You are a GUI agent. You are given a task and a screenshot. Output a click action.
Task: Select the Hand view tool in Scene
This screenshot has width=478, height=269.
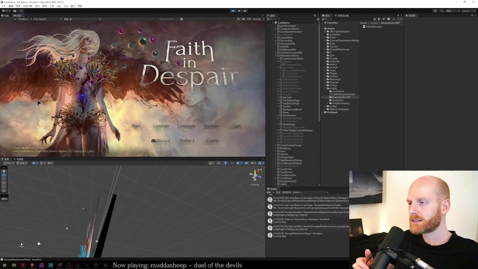(x=4, y=171)
